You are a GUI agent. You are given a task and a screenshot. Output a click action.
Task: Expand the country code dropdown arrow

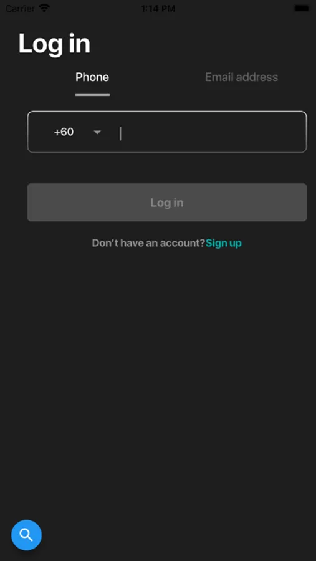pos(97,132)
